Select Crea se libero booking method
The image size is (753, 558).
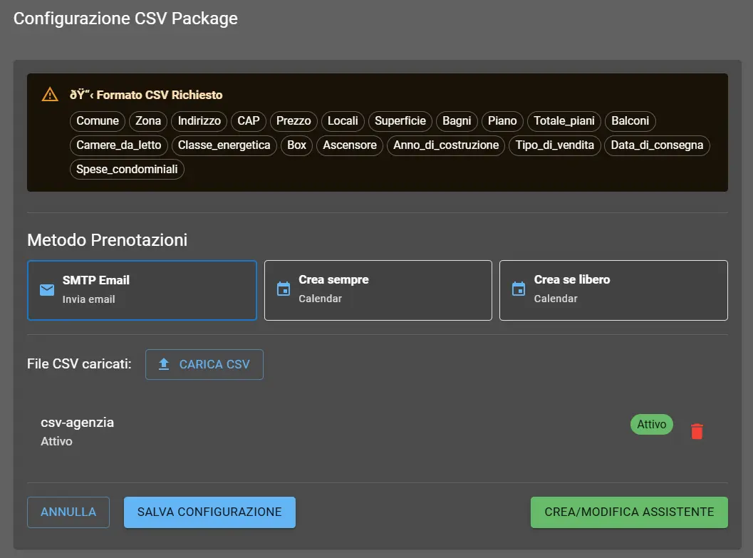pos(613,289)
